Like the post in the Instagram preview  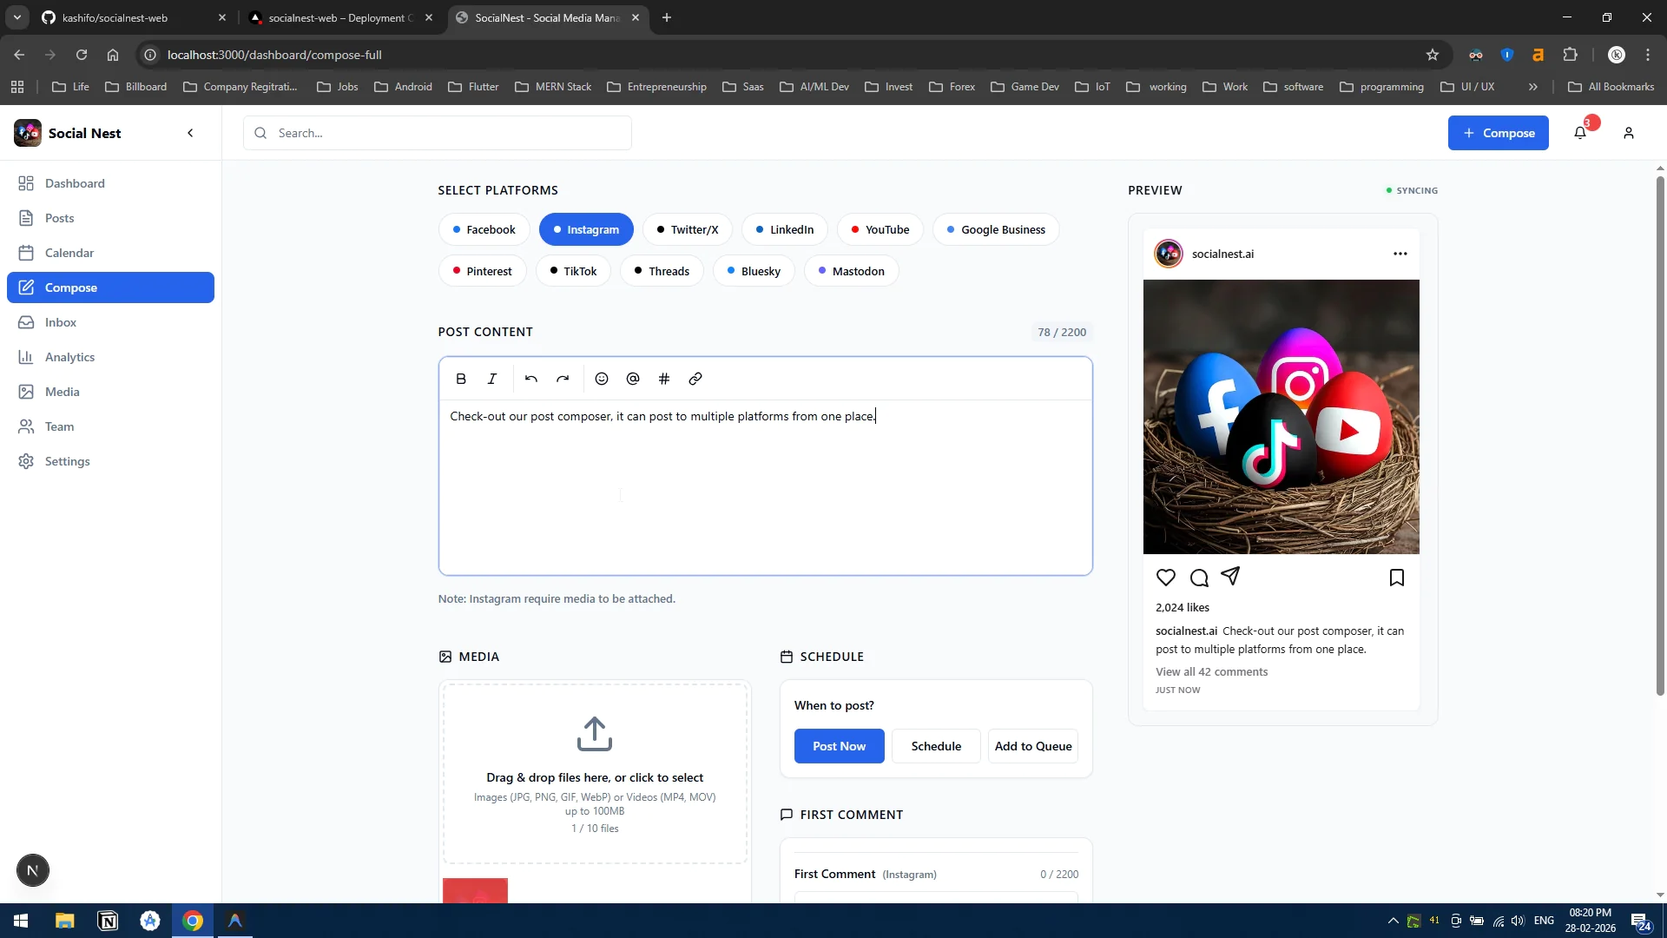[1165, 577]
